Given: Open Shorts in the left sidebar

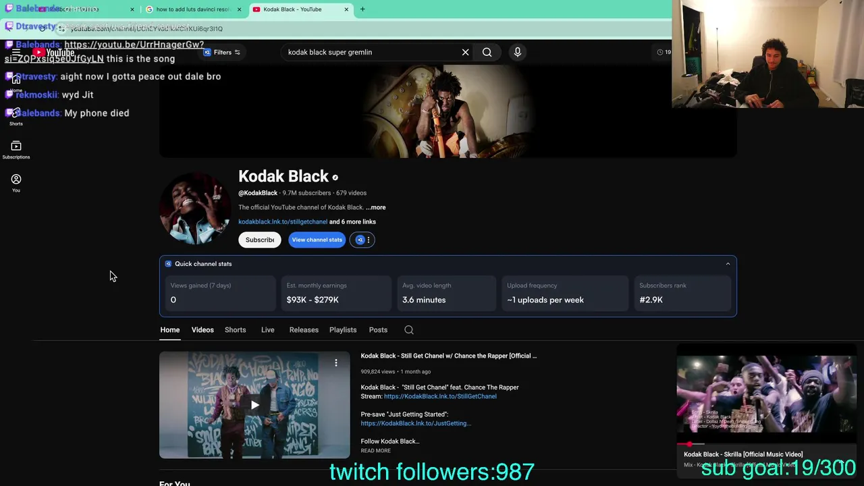Looking at the screenshot, I should (16, 116).
